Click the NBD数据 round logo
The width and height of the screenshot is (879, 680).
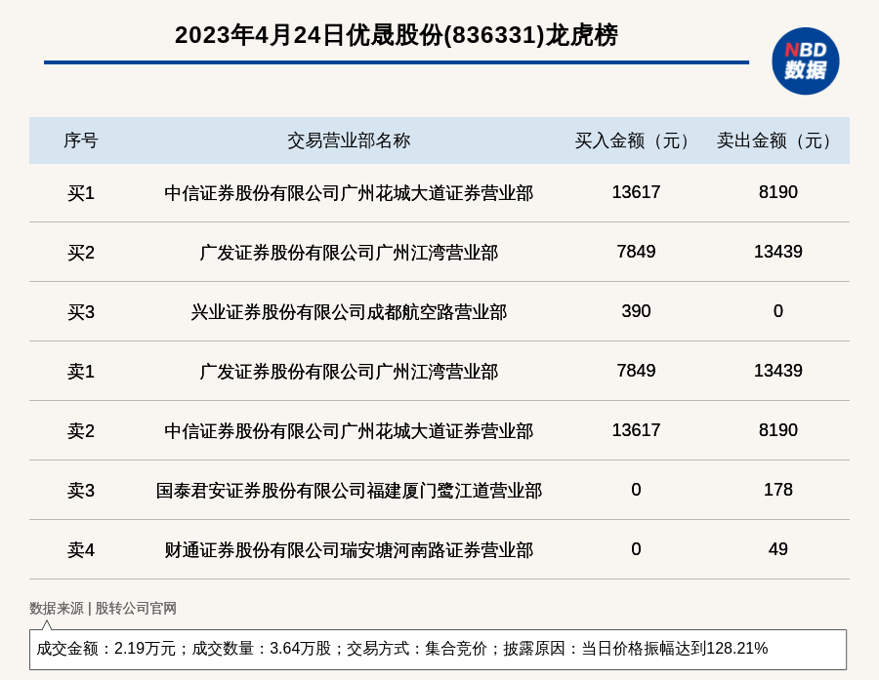805,61
